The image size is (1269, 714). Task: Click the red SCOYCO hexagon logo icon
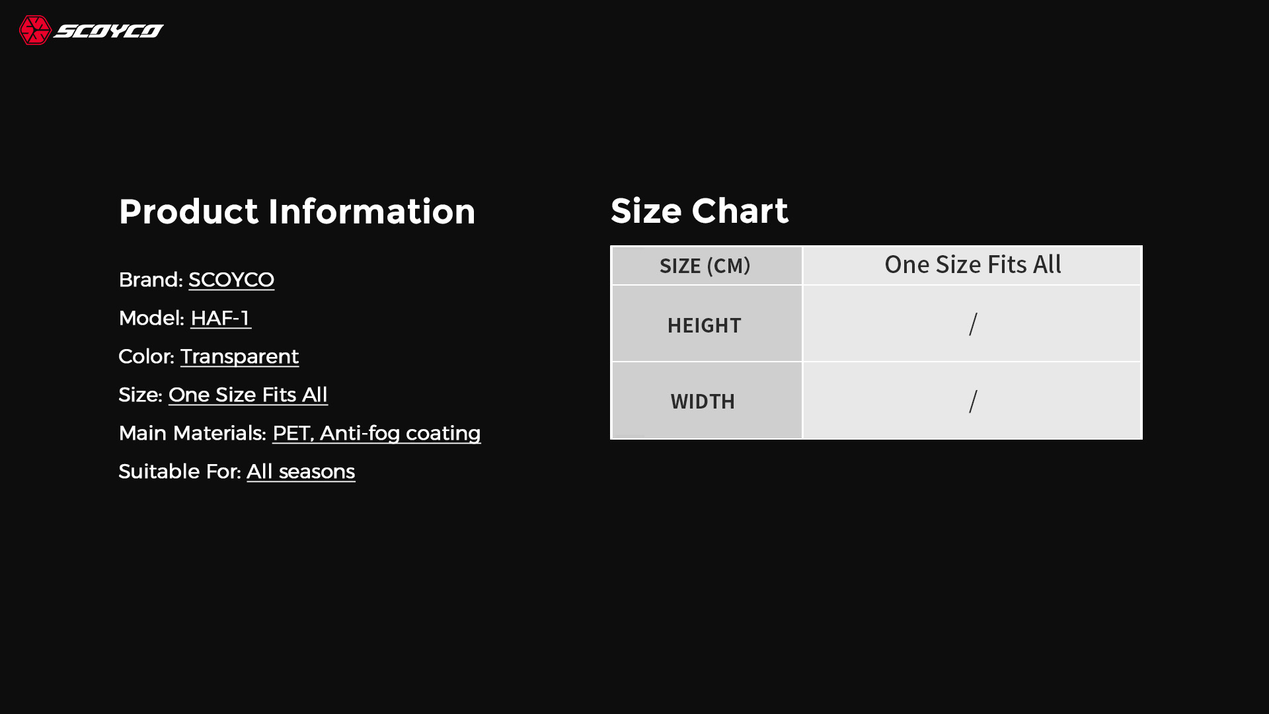point(35,30)
